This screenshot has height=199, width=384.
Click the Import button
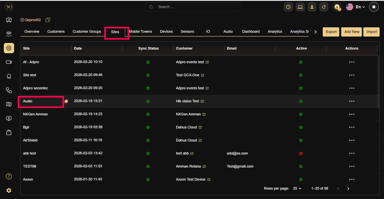pos(372,32)
